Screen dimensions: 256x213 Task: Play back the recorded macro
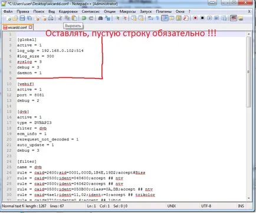pyautogui.click(x=209, y=18)
